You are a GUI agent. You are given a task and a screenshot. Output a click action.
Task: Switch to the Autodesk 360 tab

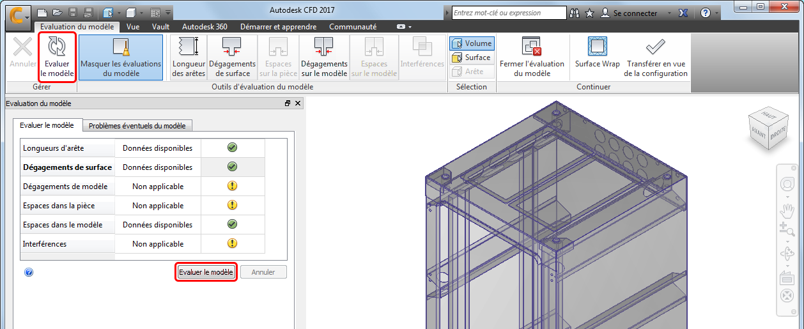206,27
